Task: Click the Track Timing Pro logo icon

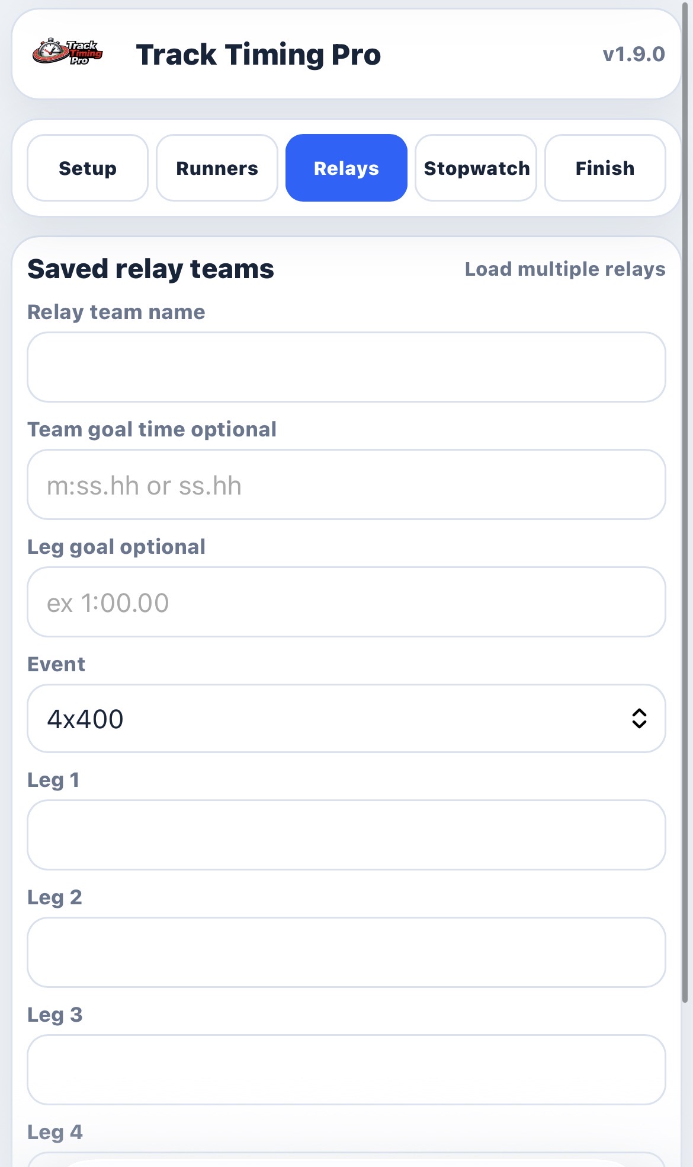Action: pyautogui.click(x=67, y=53)
